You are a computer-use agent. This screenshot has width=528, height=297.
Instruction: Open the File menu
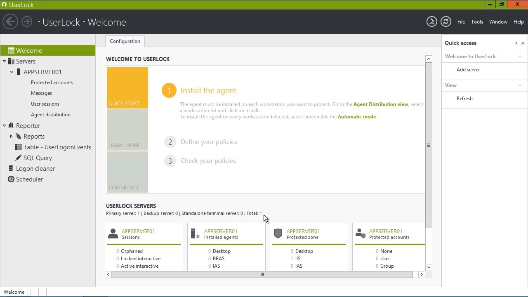(x=461, y=22)
